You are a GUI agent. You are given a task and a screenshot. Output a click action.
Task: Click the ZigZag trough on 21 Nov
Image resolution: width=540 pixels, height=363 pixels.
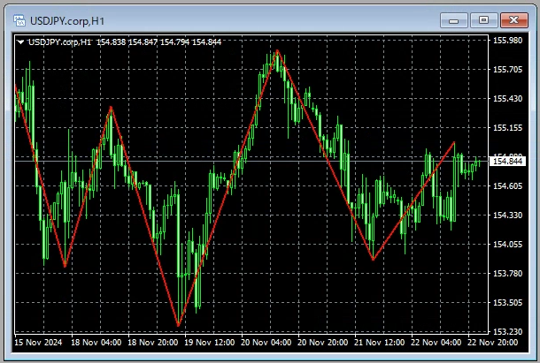[x=373, y=260]
